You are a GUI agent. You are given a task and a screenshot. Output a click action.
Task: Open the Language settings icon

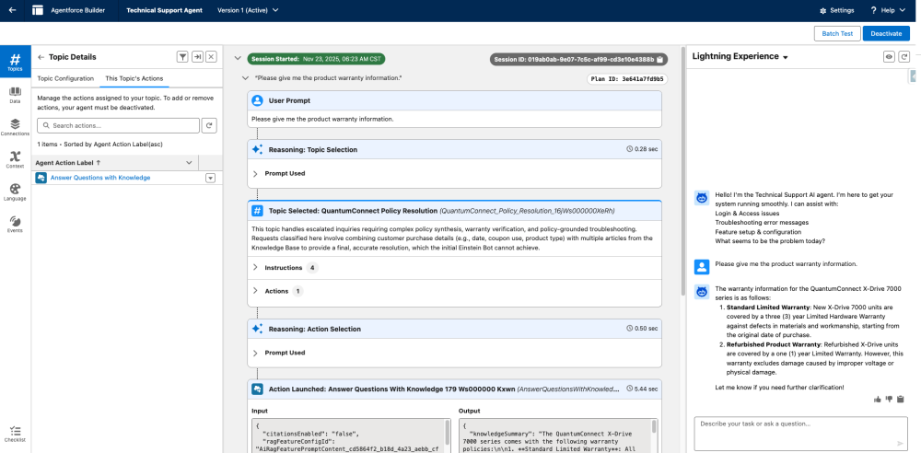pos(15,192)
